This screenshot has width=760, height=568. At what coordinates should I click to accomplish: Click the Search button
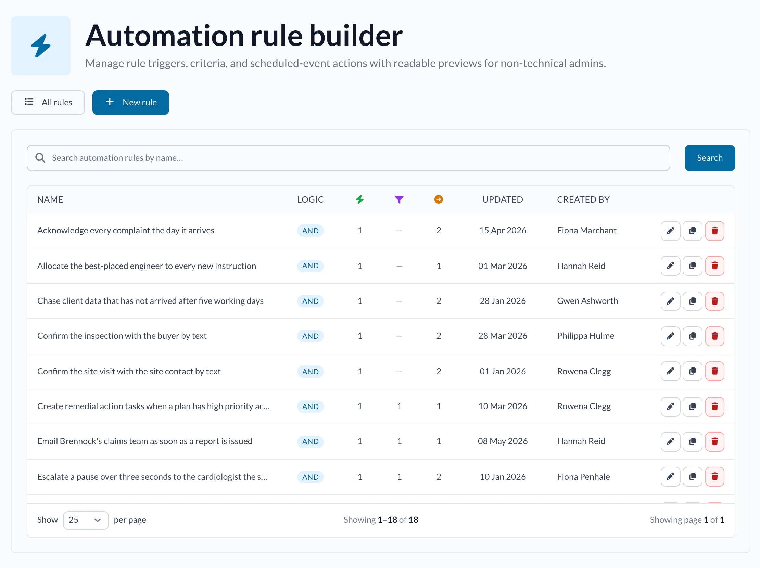click(x=709, y=158)
